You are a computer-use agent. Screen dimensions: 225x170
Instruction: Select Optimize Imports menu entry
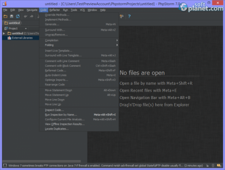click(79, 80)
